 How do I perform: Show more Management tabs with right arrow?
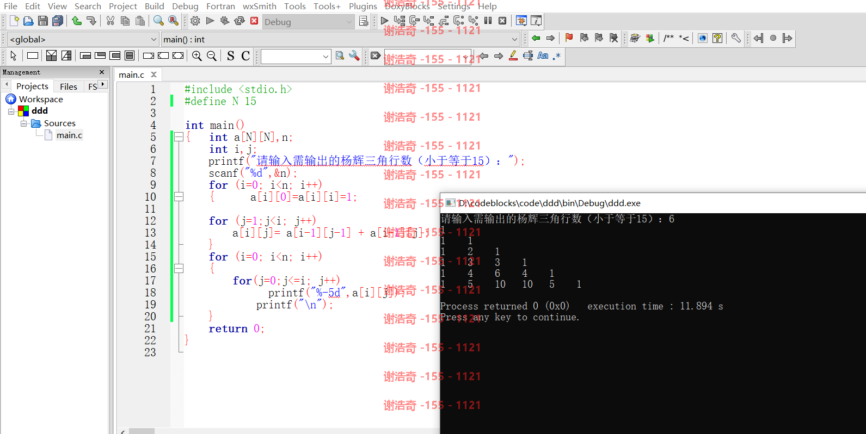[103, 84]
